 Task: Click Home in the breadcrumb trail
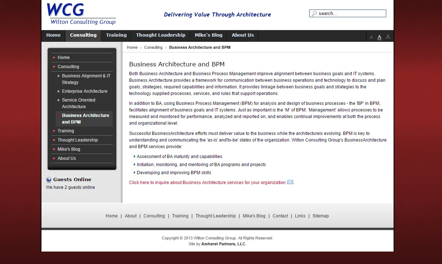point(132,47)
